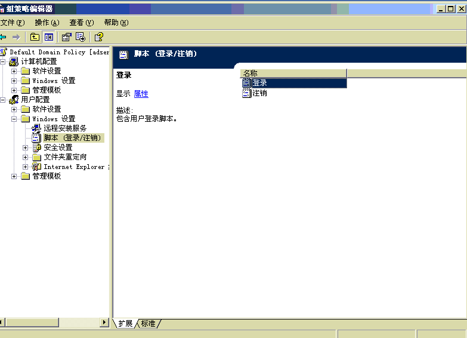Toggle the show/hide console tree icon
467x338 pixels.
pos(48,37)
